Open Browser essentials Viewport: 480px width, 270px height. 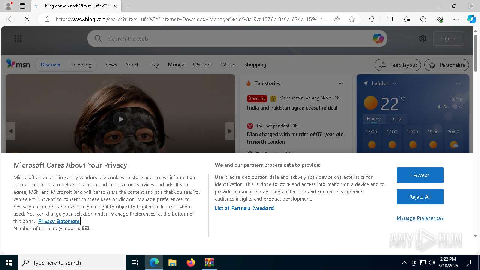coord(439,19)
